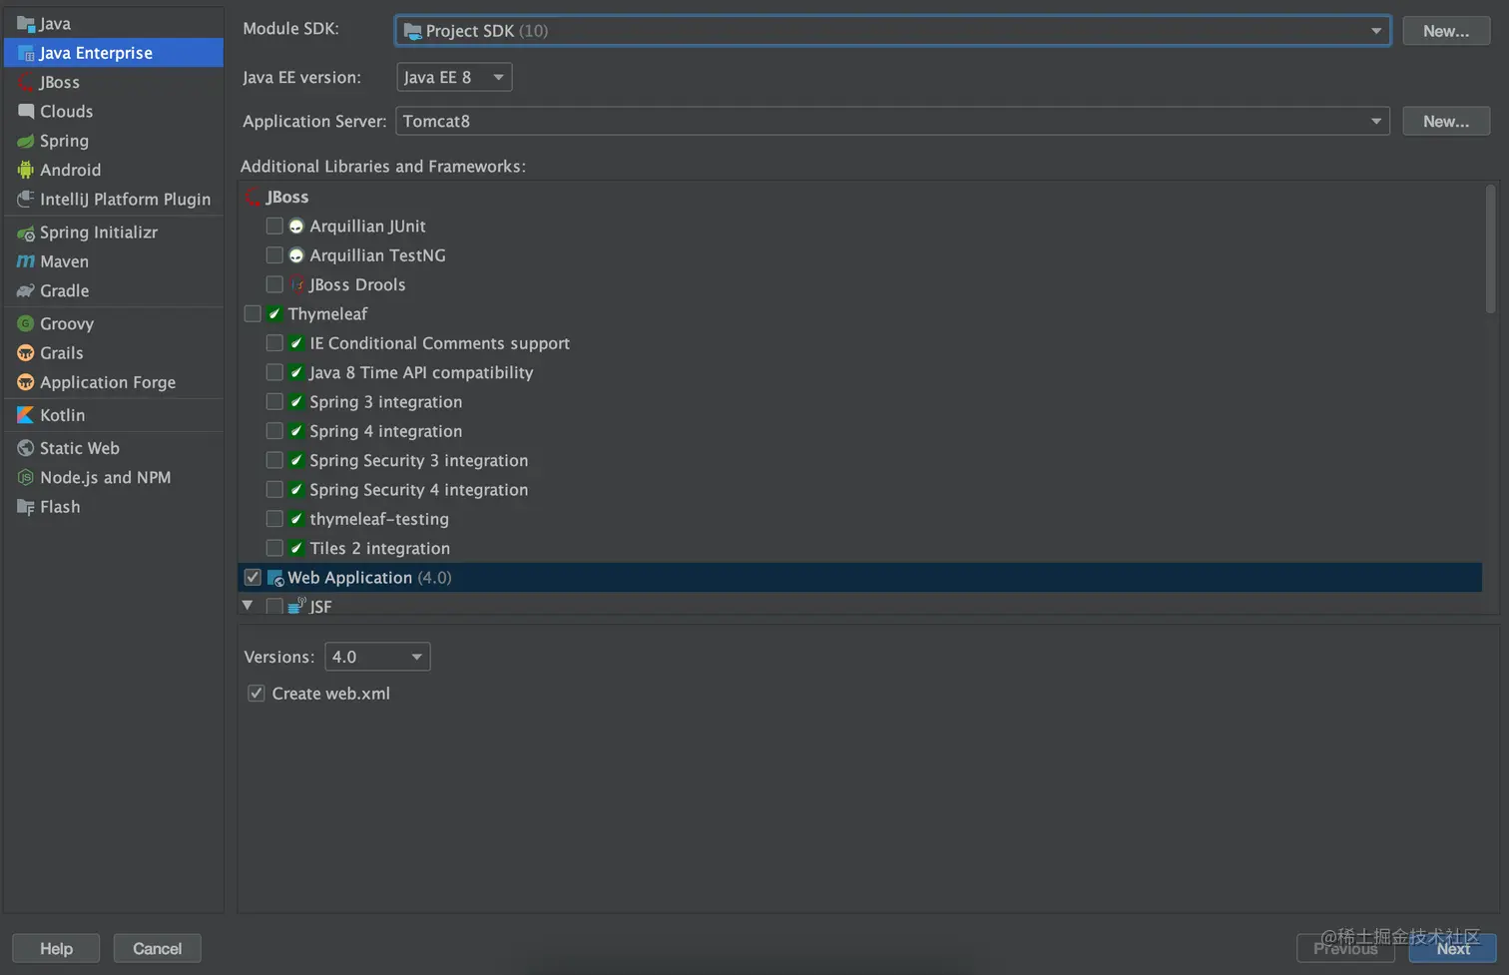This screenshot has width=1509, height=975.
Task: Select the Java project type icon
Action: (26, 24)
